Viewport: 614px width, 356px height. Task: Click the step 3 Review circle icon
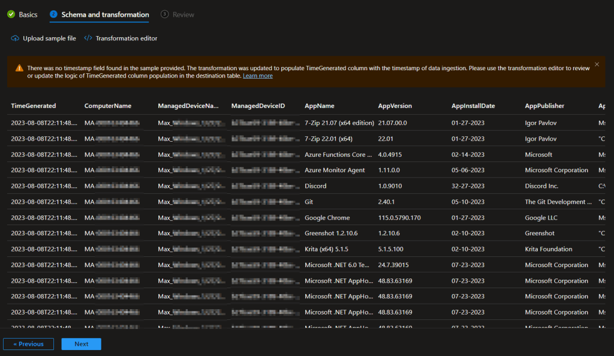point(164,14)
